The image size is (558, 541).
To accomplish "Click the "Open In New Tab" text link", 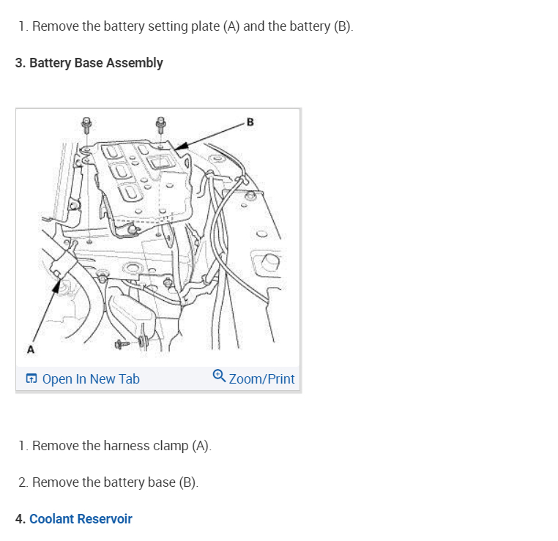I will [91, 379].
